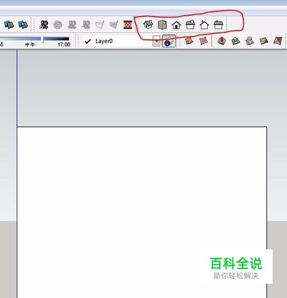The image size is (287, 298).
Task: Select the Sandbox Smoove tool
Action: point(222,41)
